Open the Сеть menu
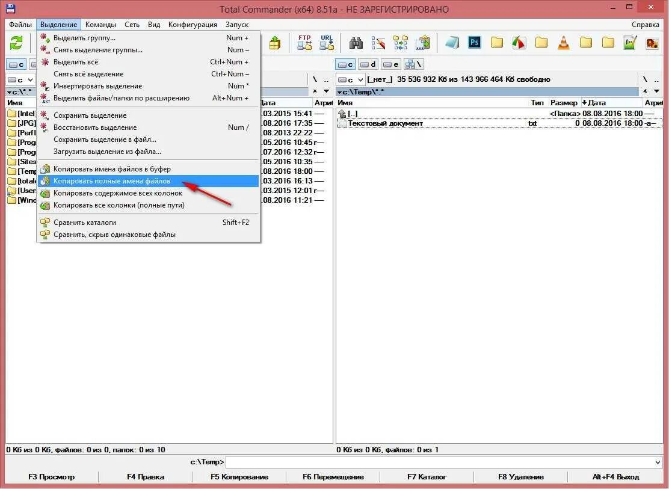669x489 pixels. (x=132, y=25)
